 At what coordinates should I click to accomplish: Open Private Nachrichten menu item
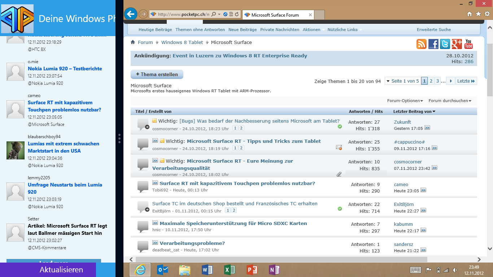click(280, 30)
